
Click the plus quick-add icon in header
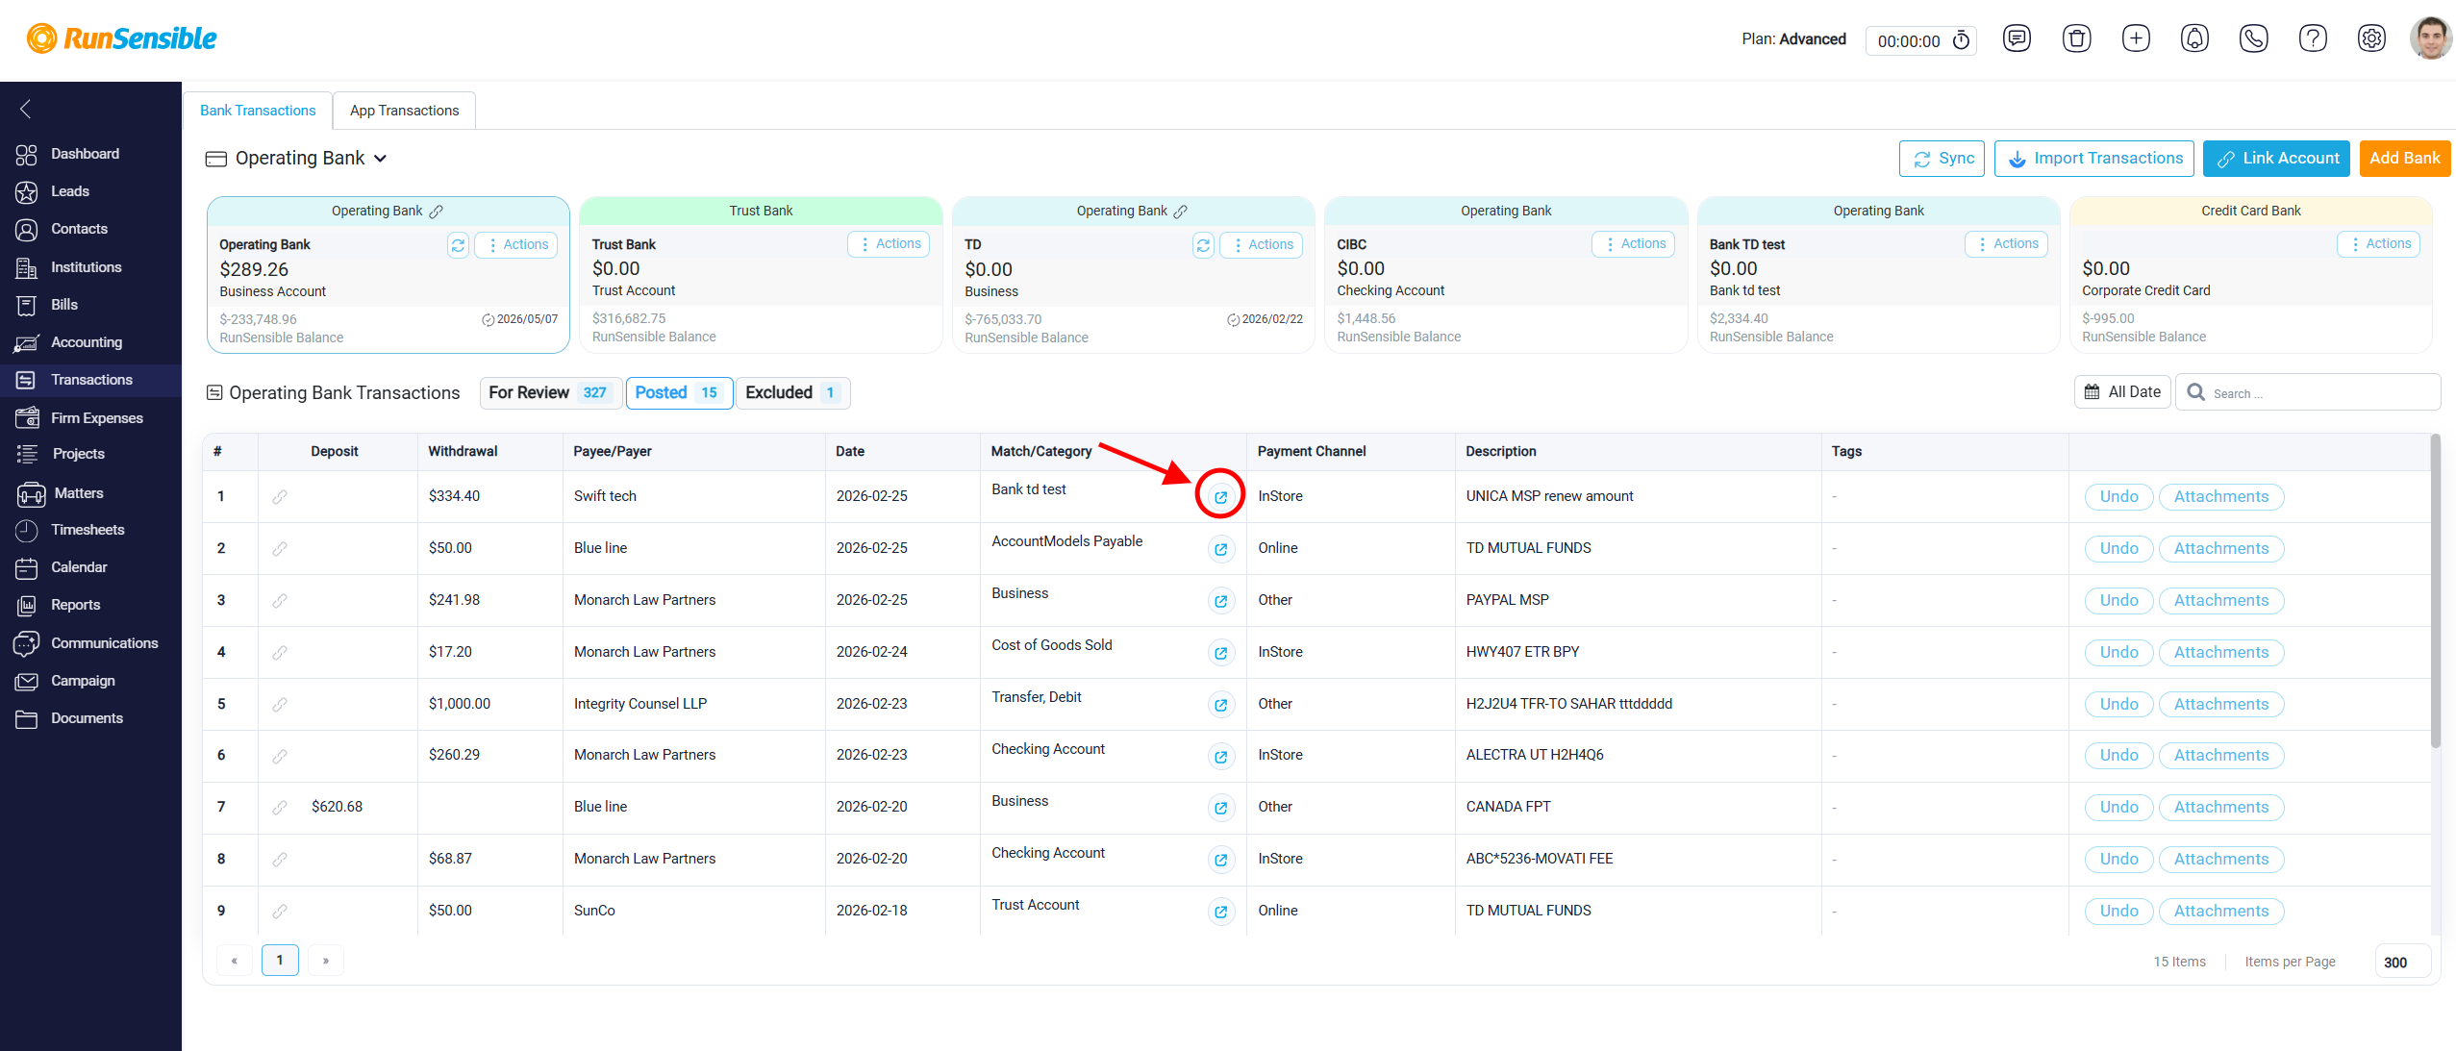click(2136, 38)
